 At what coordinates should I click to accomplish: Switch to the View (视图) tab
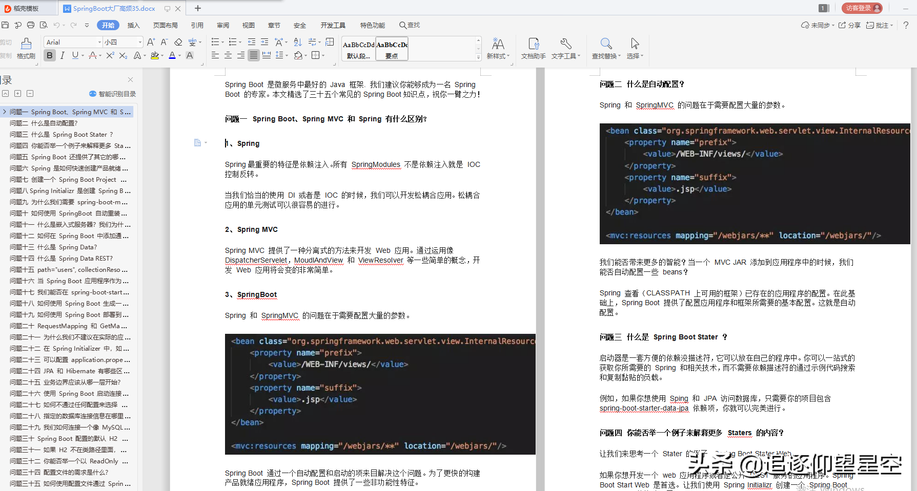pyautogui.click(x=249, y=25)
